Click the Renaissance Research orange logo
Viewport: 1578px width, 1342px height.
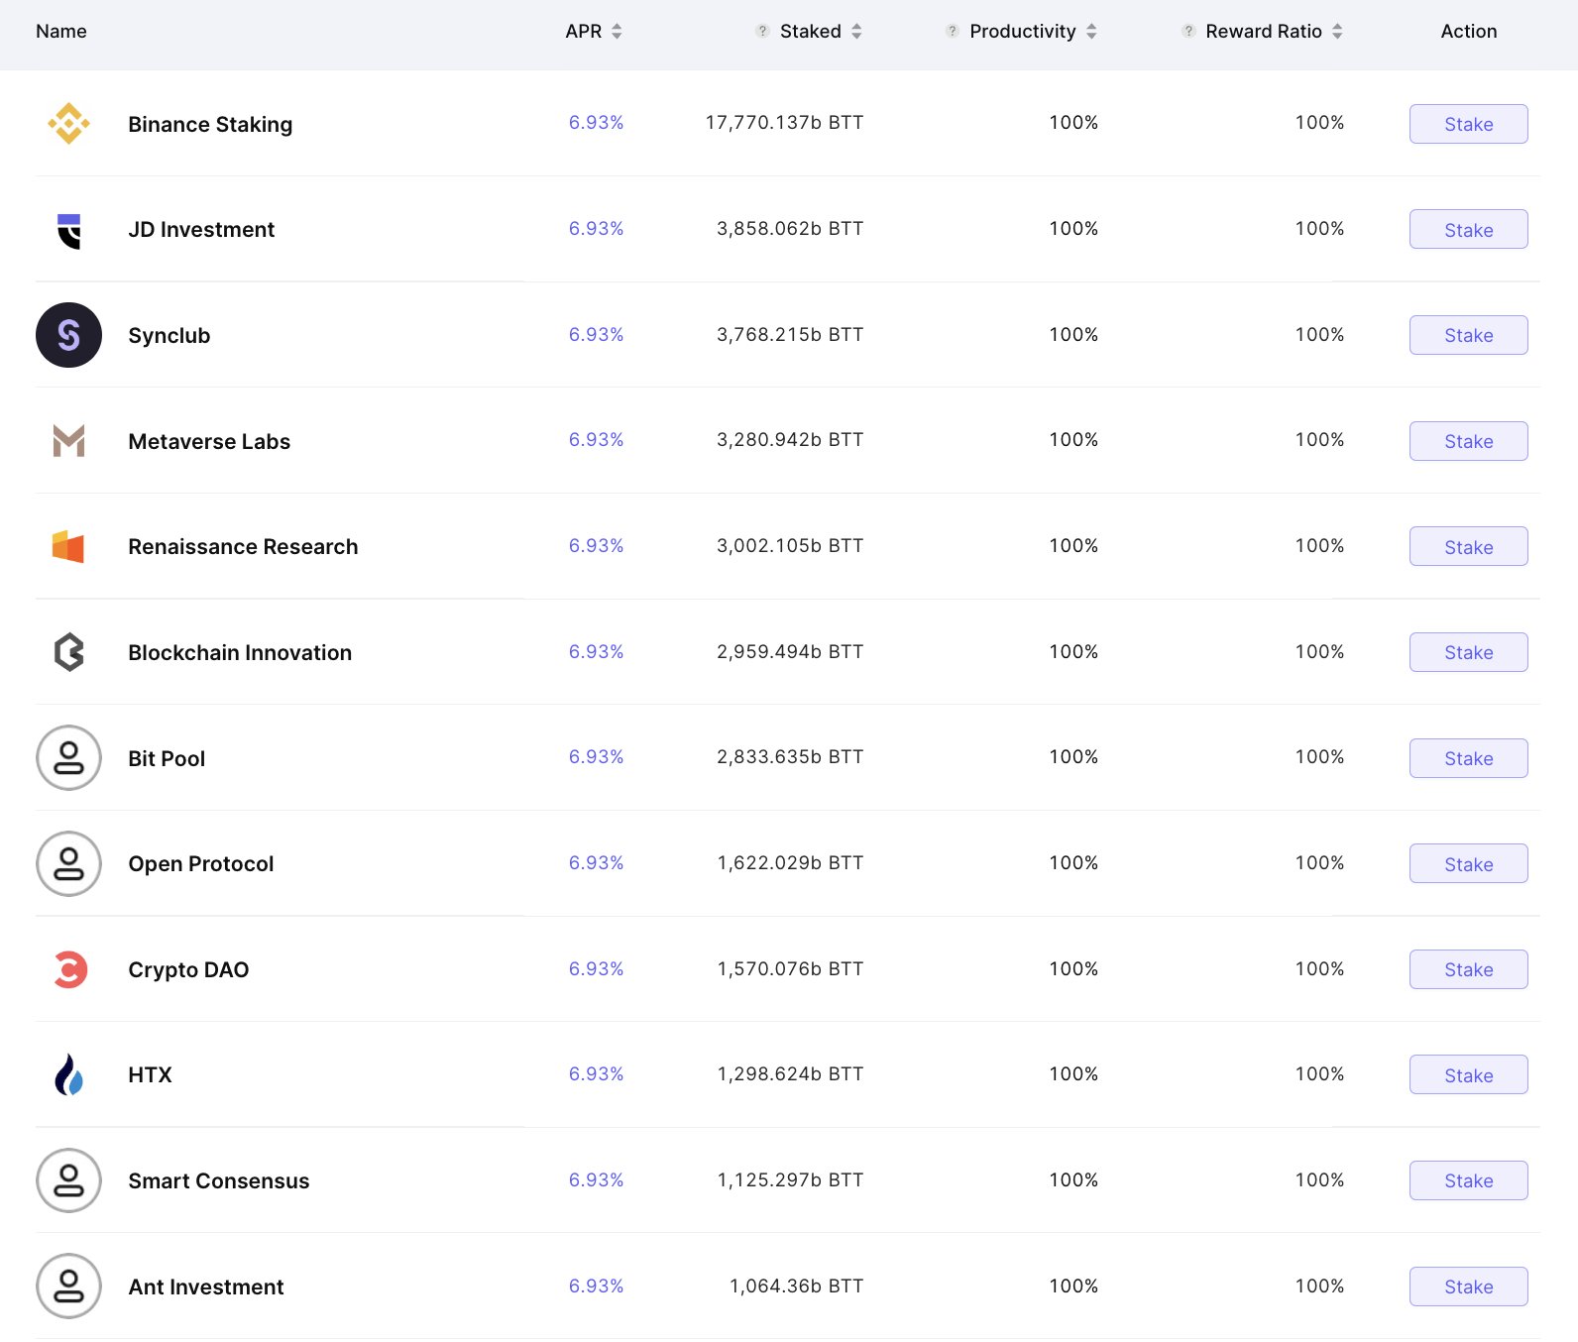point(68,546)
